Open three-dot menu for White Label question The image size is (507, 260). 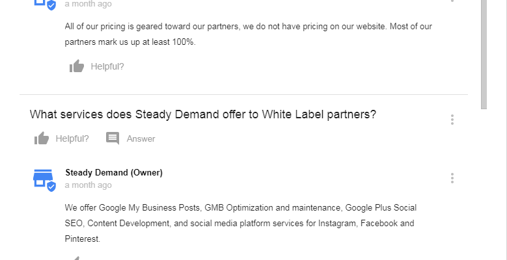pos(452,120)
